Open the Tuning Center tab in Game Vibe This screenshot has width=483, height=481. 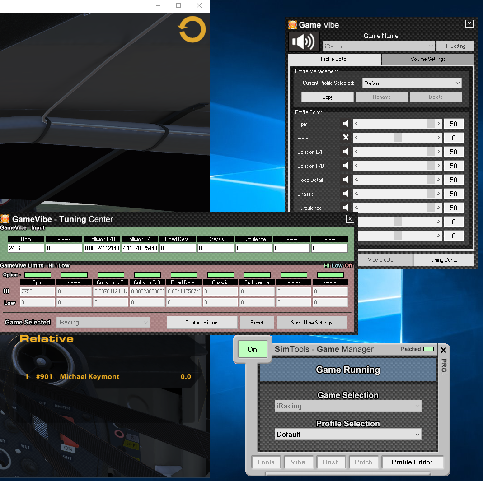pyautogui.click(x=444, y=260)
